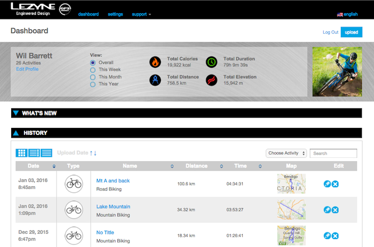
Task: Select the full-width list view icon
Action: point(46,153)
